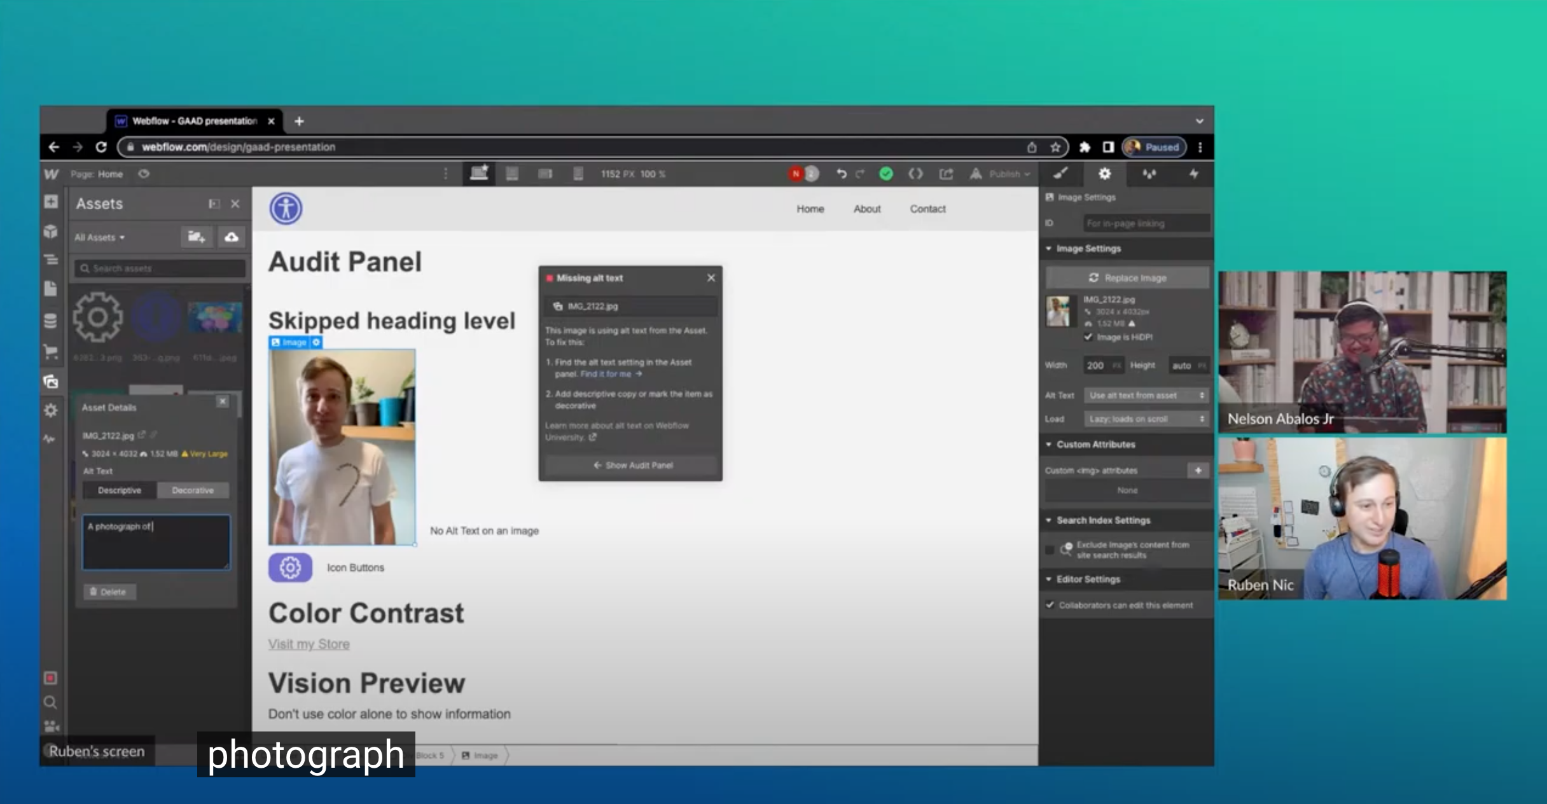Click the About navigation menu item

(866, 209)
